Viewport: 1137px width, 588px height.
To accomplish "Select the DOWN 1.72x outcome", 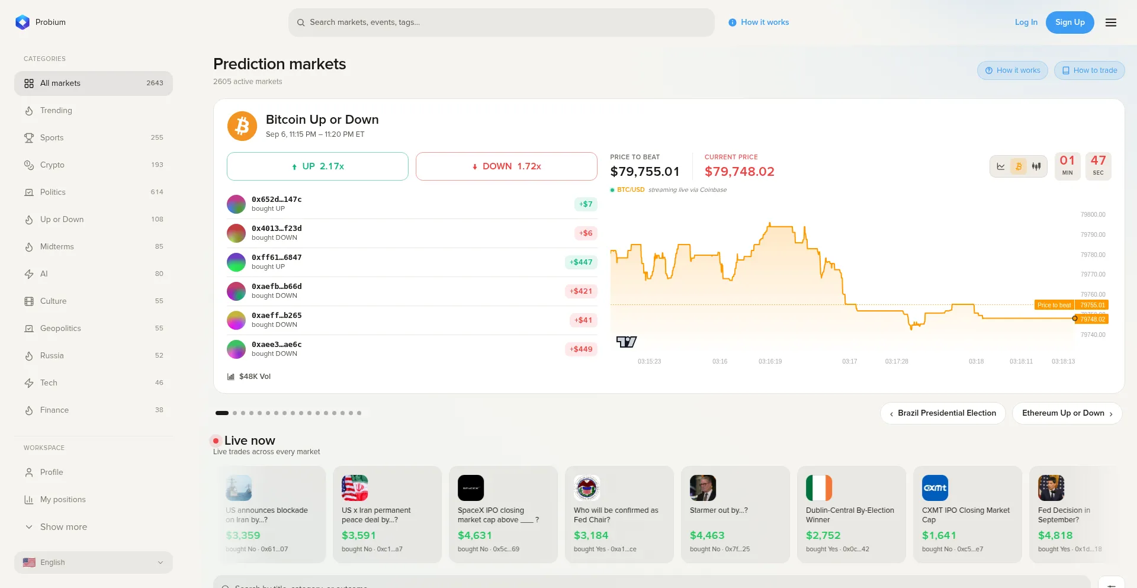I will (506, 166).
